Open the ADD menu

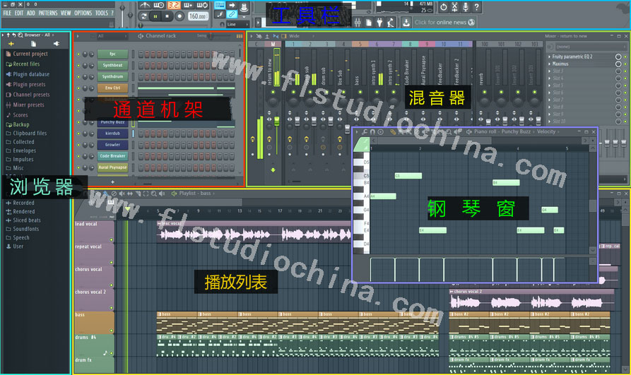coord(31,13)
